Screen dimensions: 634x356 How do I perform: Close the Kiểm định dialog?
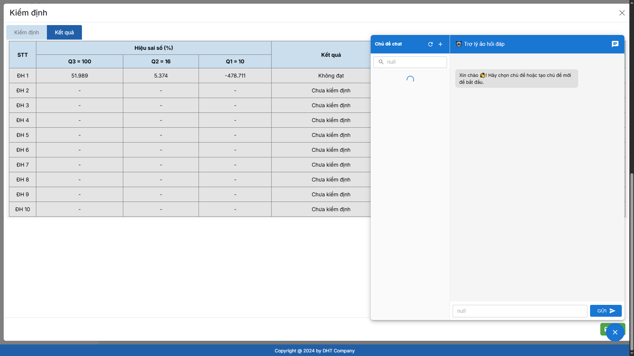click(622, 13)
